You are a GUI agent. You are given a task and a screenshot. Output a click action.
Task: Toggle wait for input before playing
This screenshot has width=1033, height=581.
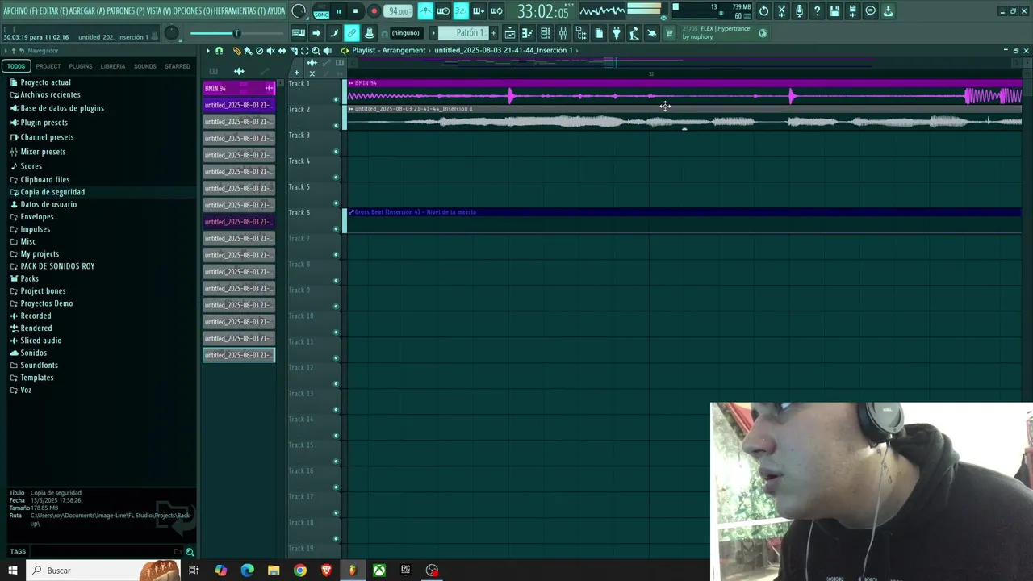click(443, 11)
